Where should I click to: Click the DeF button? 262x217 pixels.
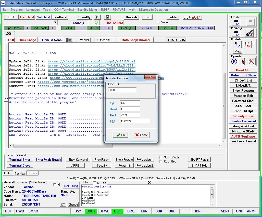(x=67, y=186)
